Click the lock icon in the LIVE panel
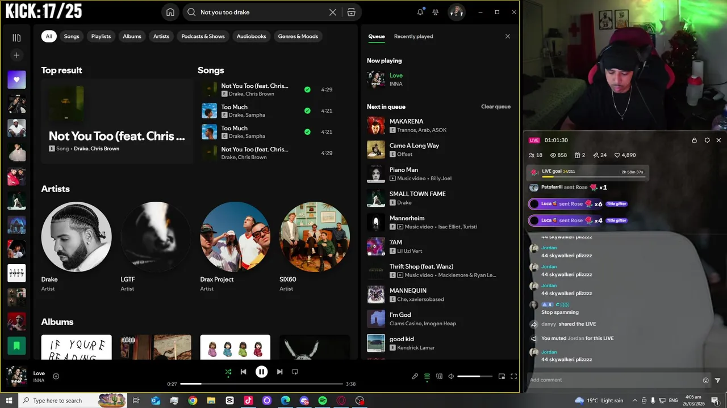The width and height of the screenshot is (727, 408). click(x=694, y=140)
